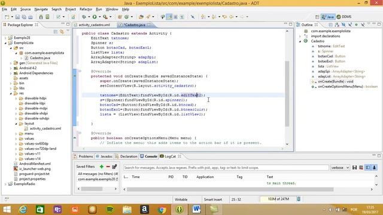Collapse the Cadastro class in Outline

300,41
